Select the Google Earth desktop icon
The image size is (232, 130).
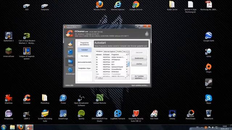[209, 37]
